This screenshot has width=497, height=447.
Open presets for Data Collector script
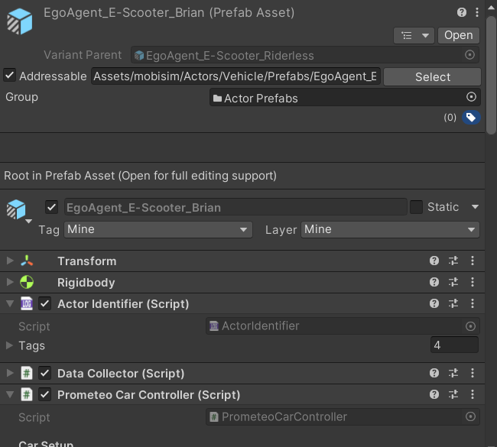point(453,373)
